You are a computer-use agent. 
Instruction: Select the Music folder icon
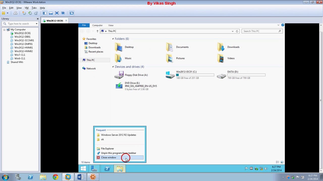(x=118, y=59)
